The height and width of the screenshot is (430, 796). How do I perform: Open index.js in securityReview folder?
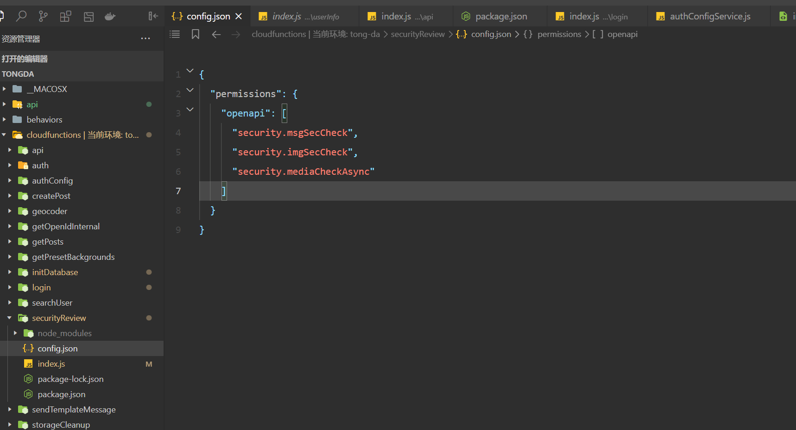[x=51, y=364]
